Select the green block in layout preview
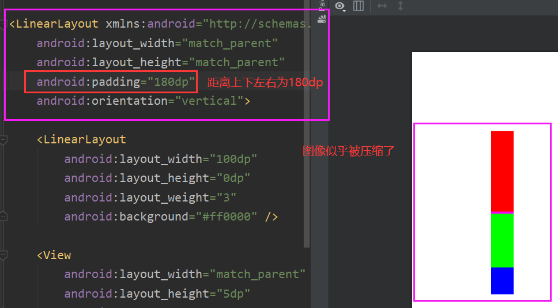The image size is (558, 308). click(x=502, y=240)
